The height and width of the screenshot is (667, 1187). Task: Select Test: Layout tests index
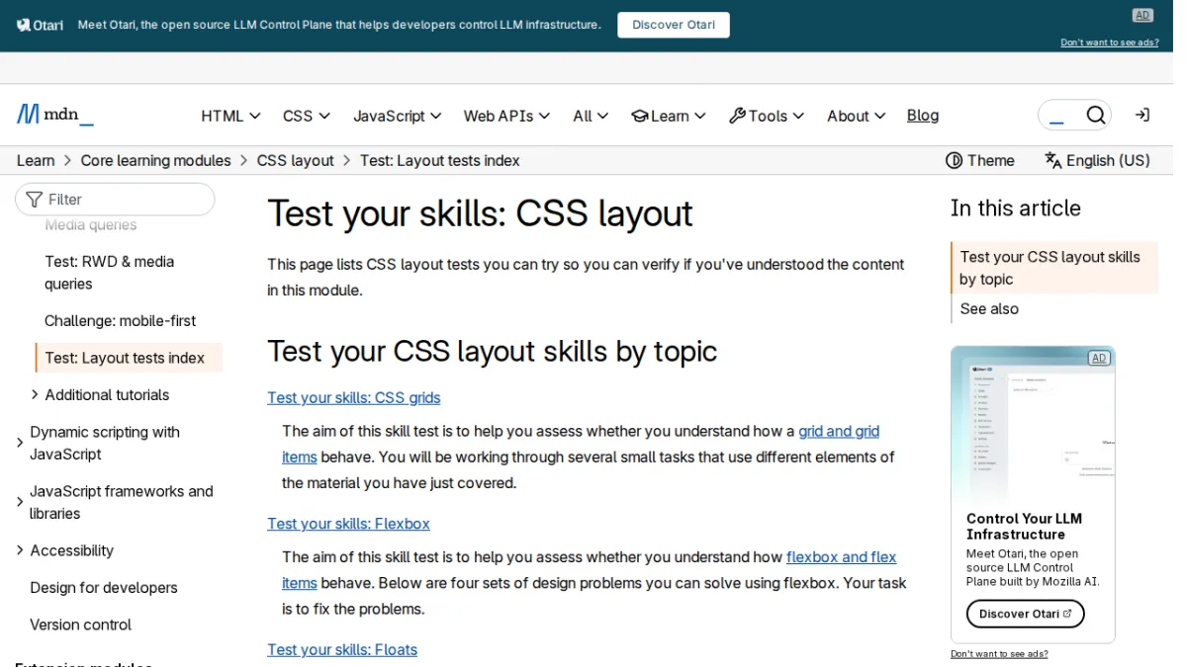click(129, 358)
